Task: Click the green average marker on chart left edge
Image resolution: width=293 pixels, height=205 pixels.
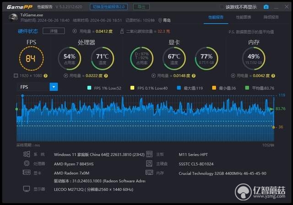Action: [x=16, y=109]
